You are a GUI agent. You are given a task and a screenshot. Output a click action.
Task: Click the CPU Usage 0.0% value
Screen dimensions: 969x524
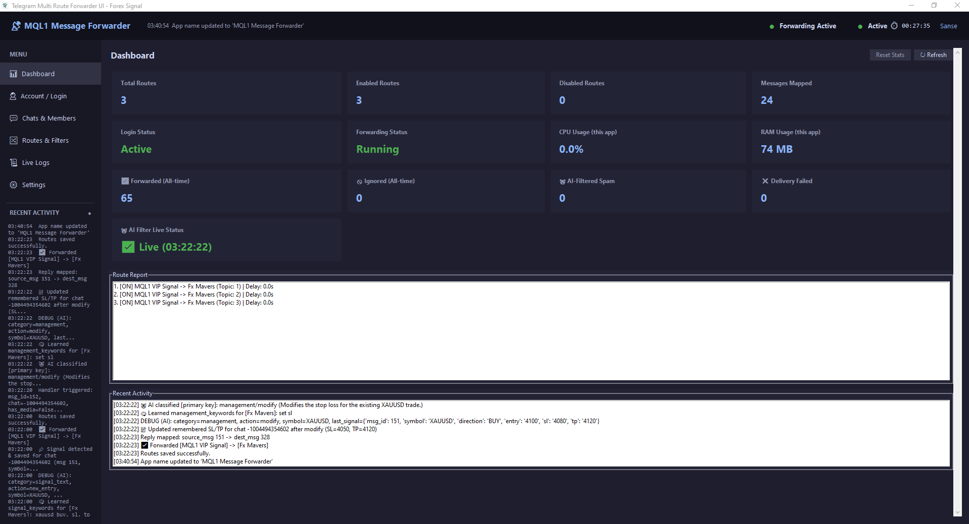571,149
